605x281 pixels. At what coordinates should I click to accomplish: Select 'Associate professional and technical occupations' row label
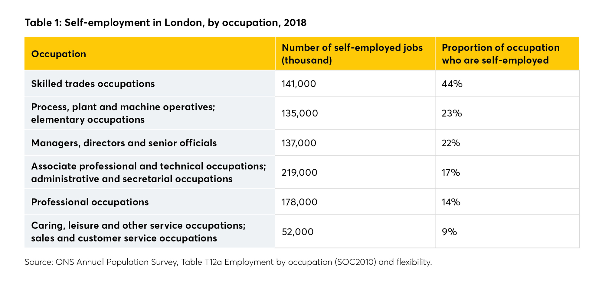[x=148, y=172]
